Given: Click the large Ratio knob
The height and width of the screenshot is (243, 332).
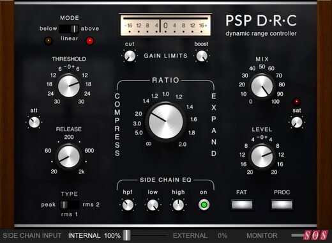Looking at the screenshot, I should (166, 121).
